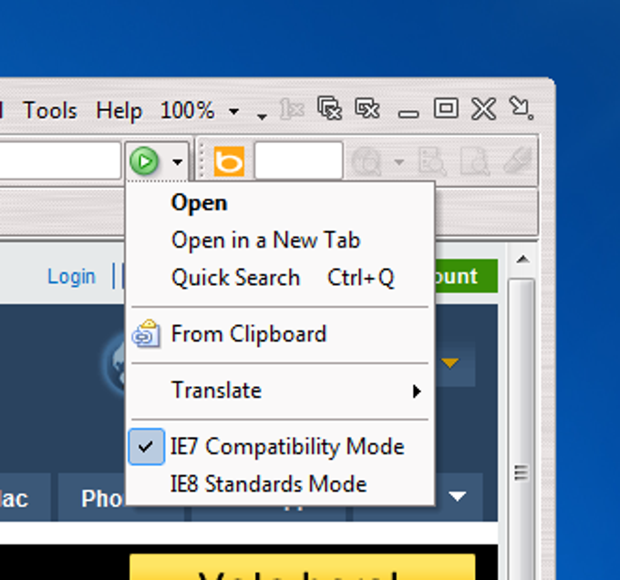Toggle IE7 Compatibility Mode check

(x=280, y=446)
